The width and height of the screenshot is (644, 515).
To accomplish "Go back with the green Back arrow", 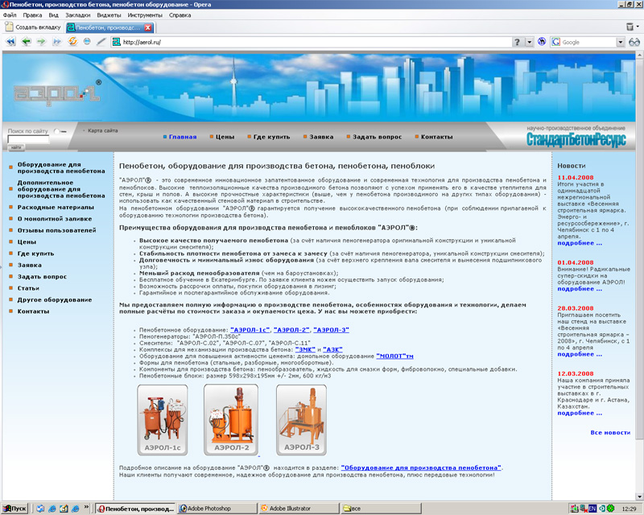I will [27, 42].
